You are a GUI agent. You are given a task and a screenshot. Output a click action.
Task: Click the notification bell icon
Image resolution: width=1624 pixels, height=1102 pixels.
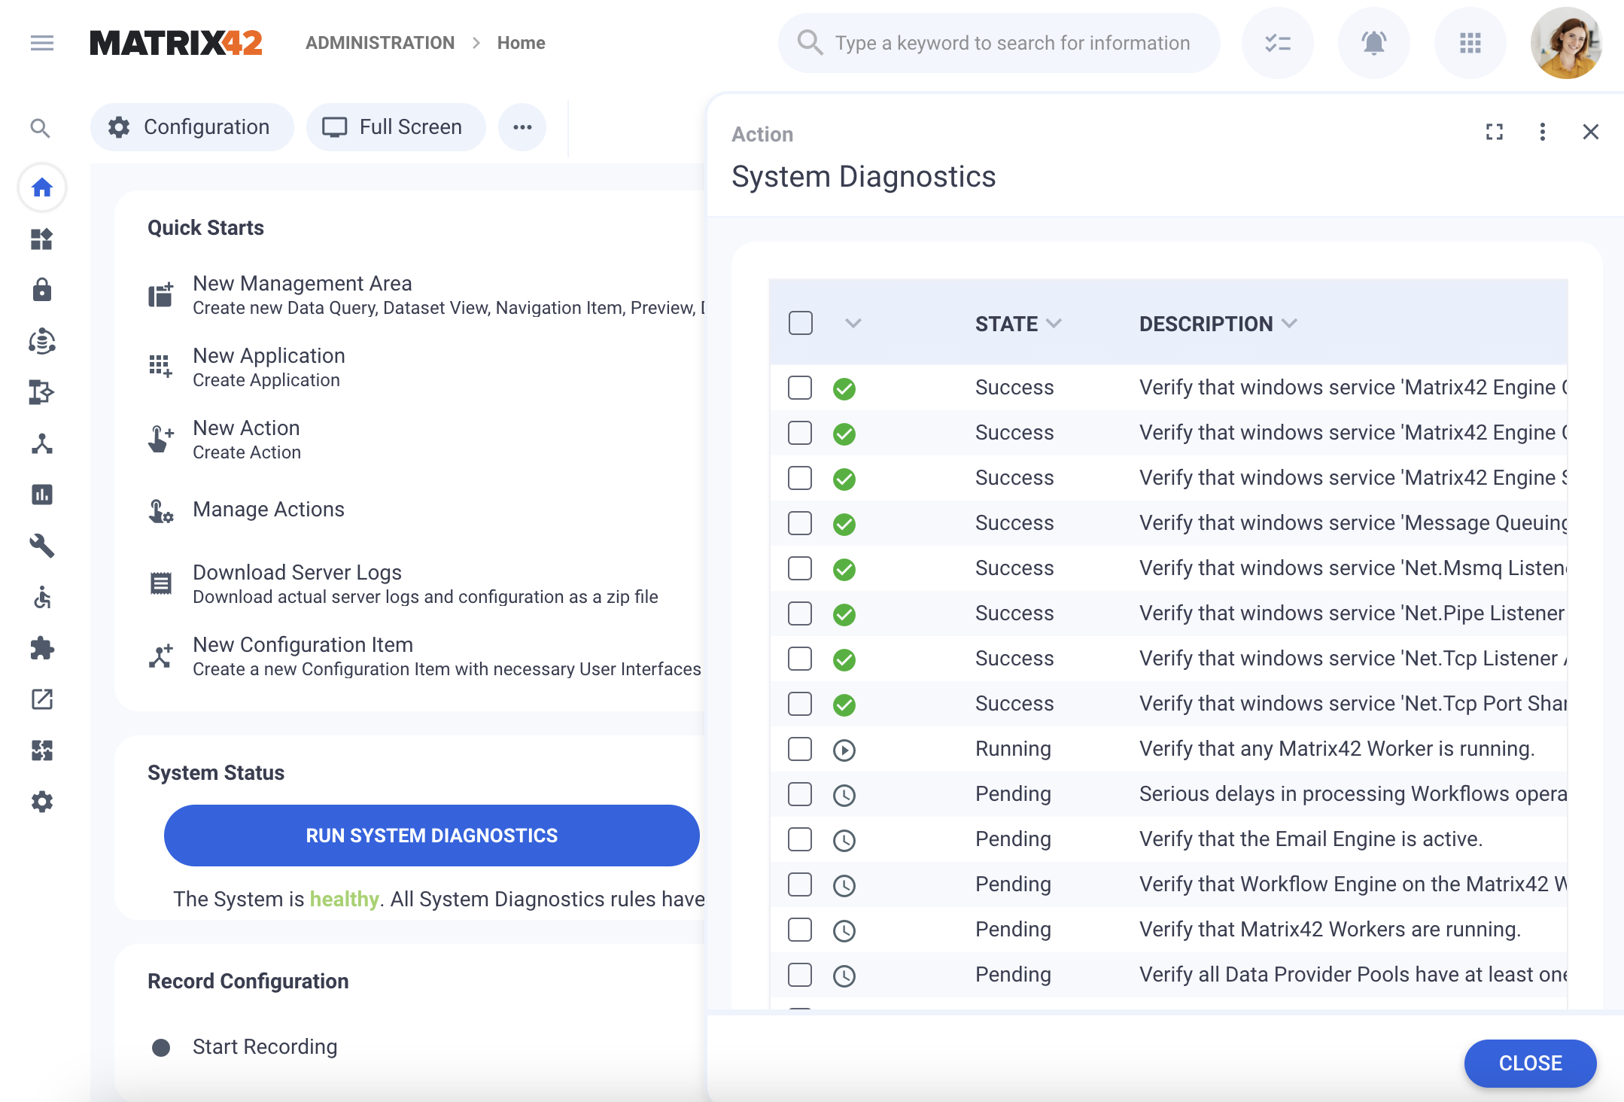1373,43
